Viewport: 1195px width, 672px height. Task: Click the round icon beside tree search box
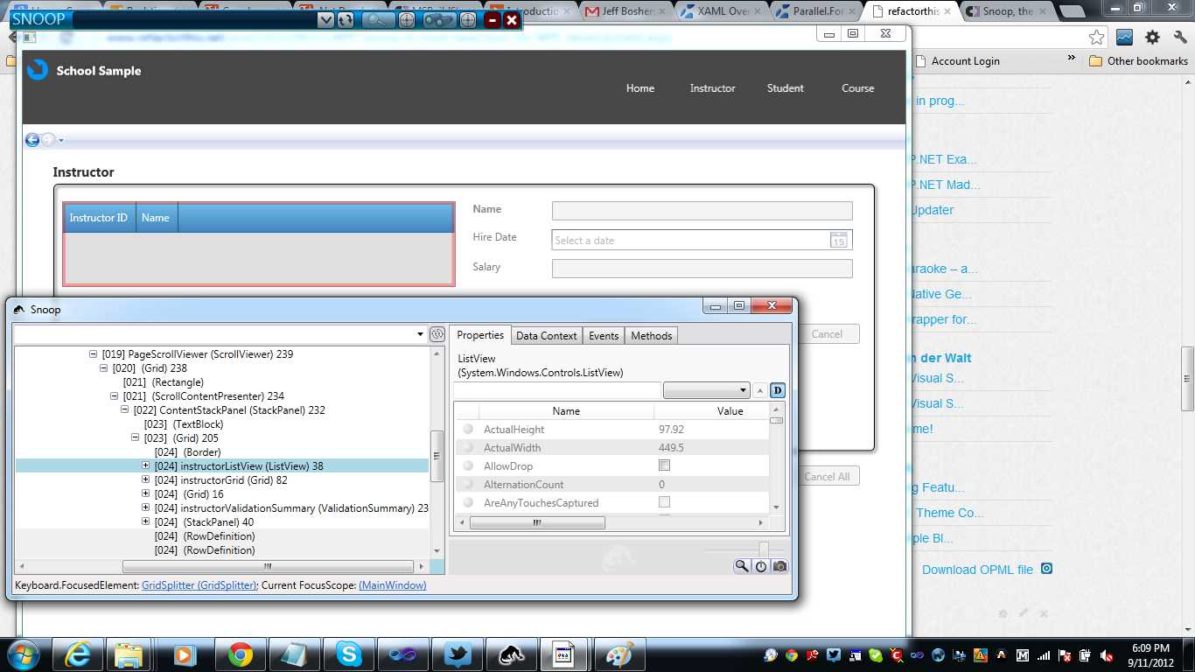pos(437,334)
